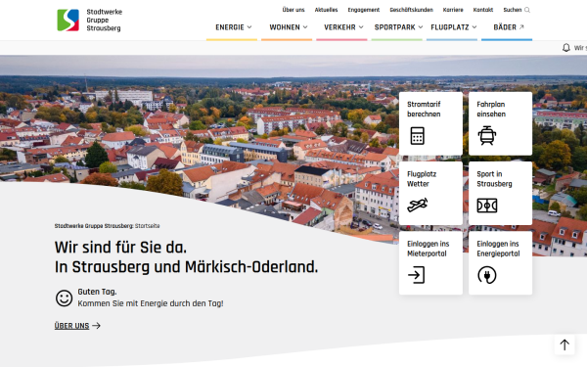This screenshot has height=367, width=587.
Task: Click the heading Wir sind für Sie da.
Action: (x=120, y=248)
